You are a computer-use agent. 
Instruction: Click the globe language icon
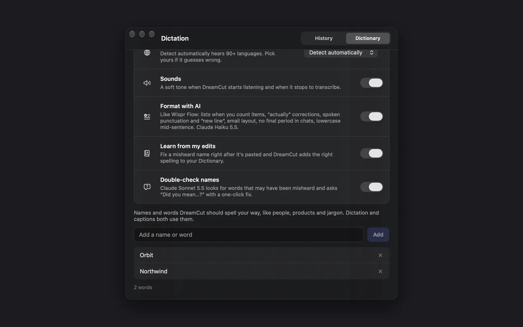click(x=147, y=53)
